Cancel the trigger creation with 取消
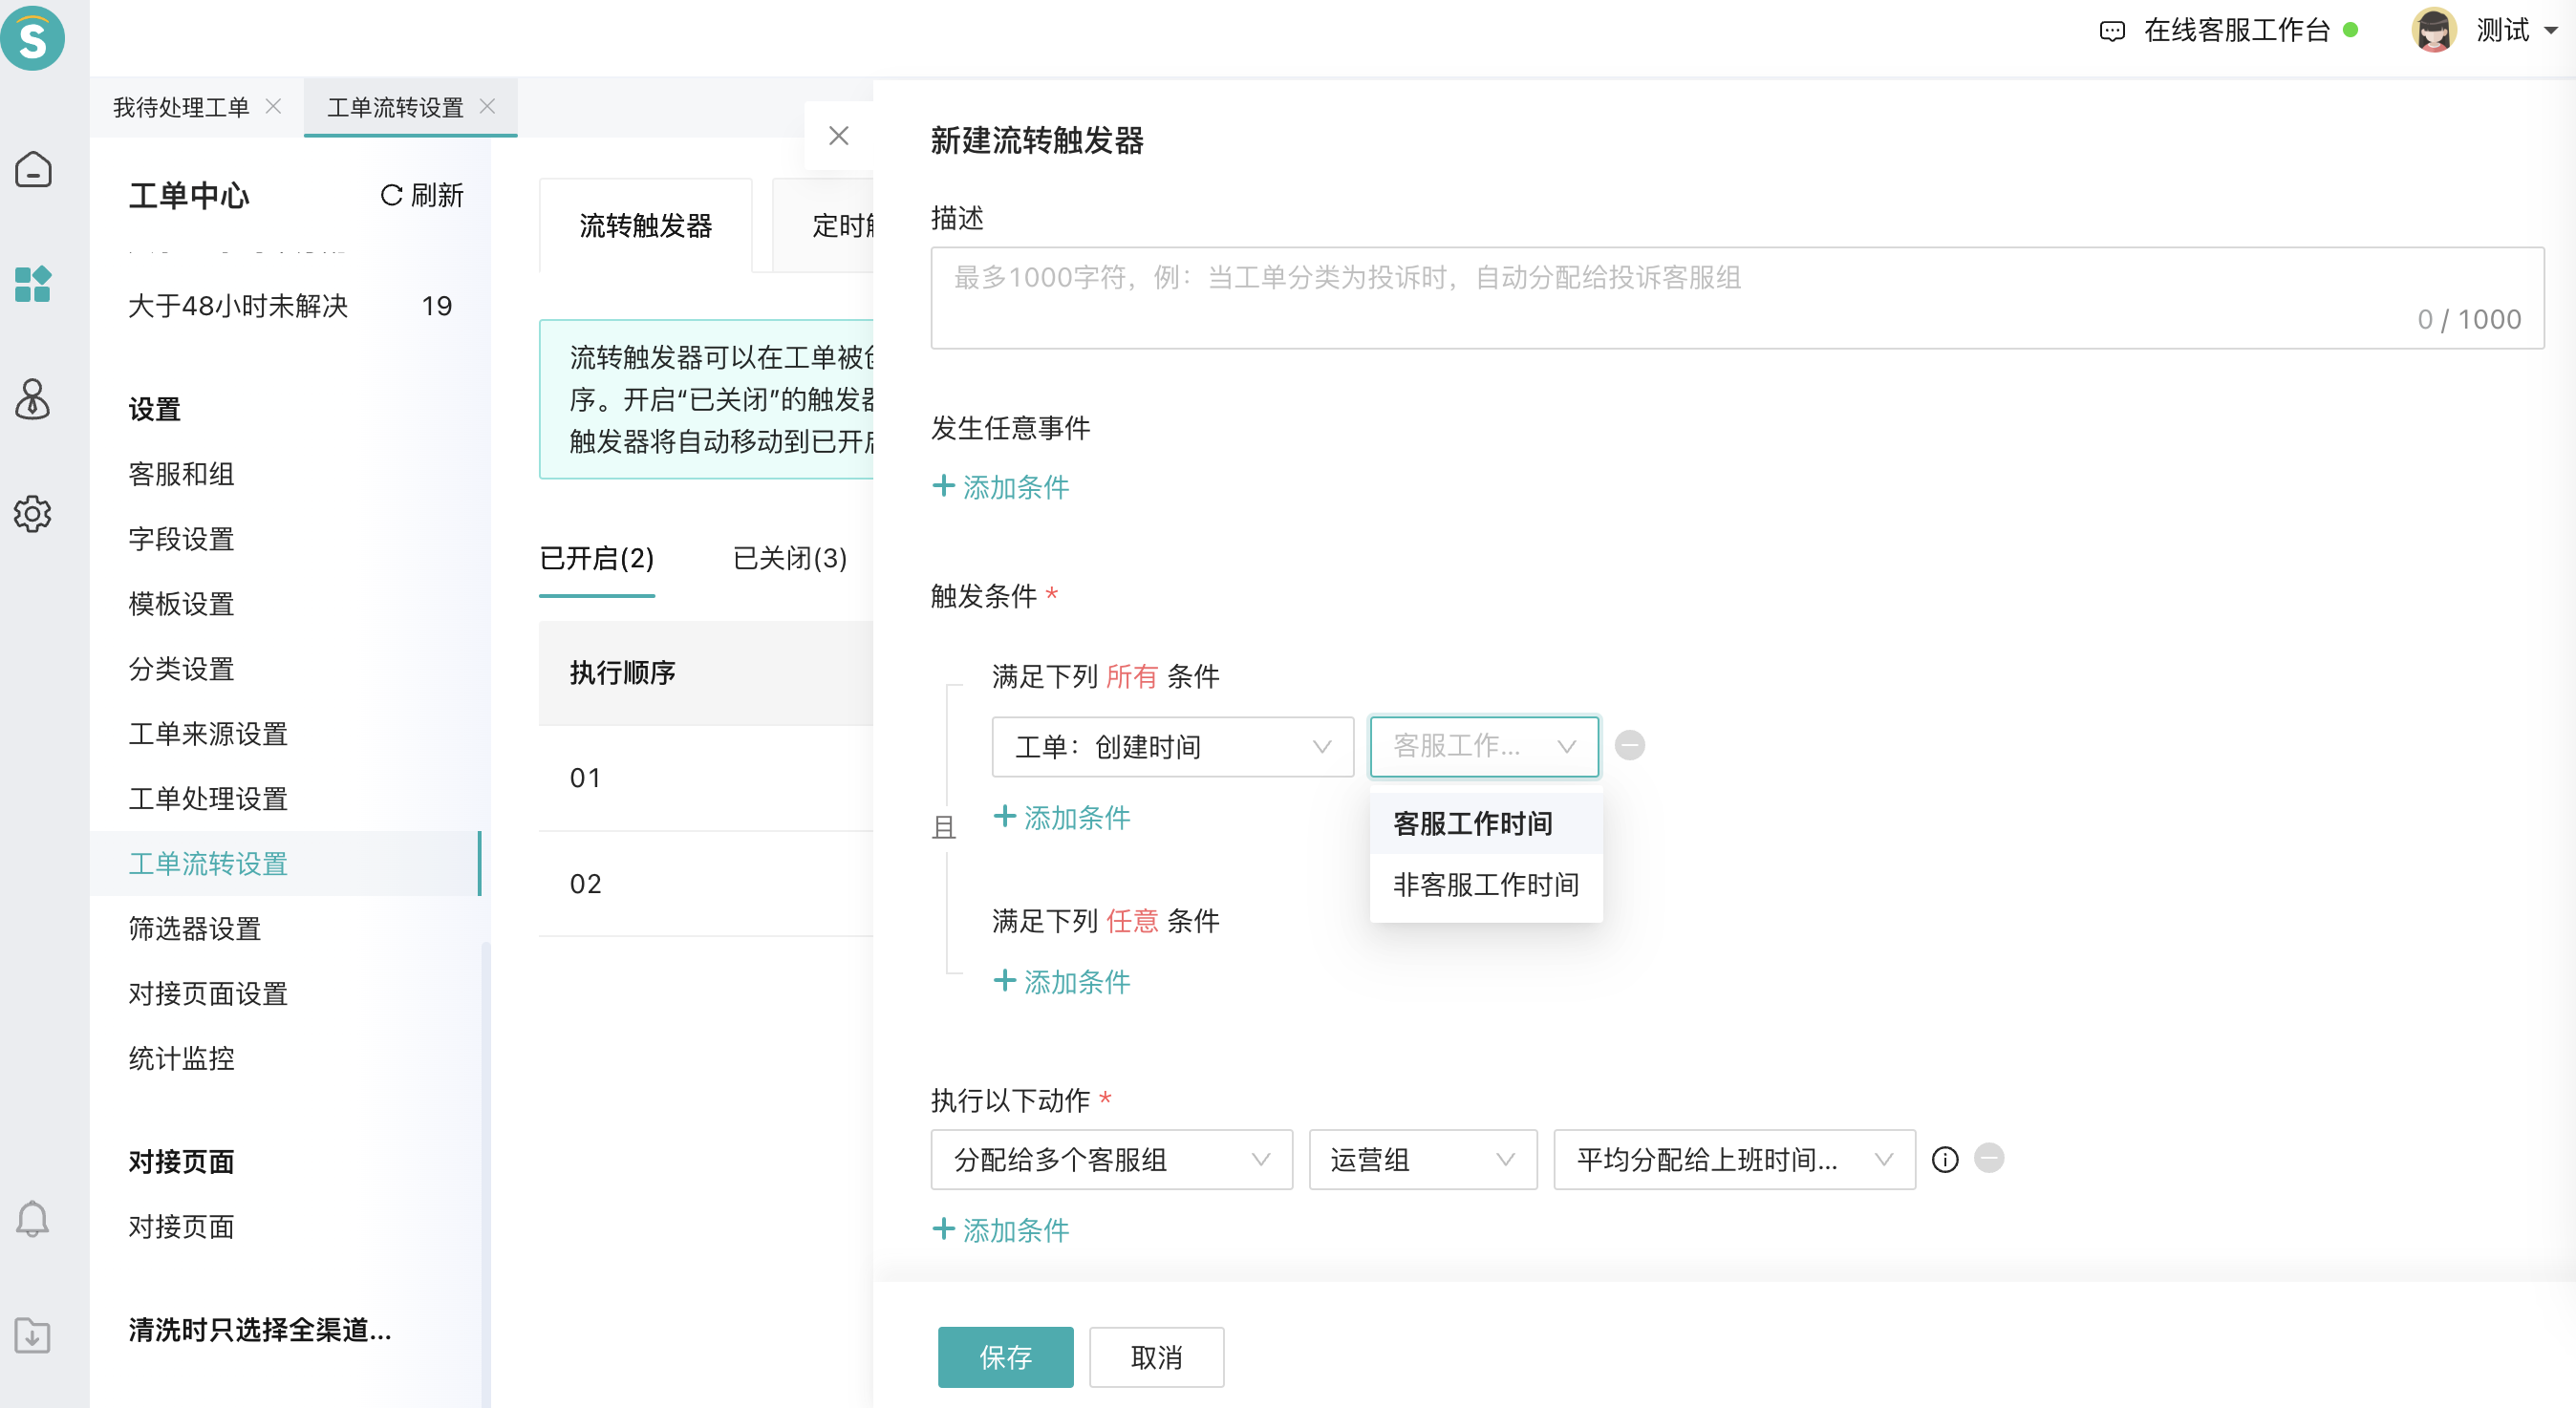The image size is (2576, 1408). 1156,1356
